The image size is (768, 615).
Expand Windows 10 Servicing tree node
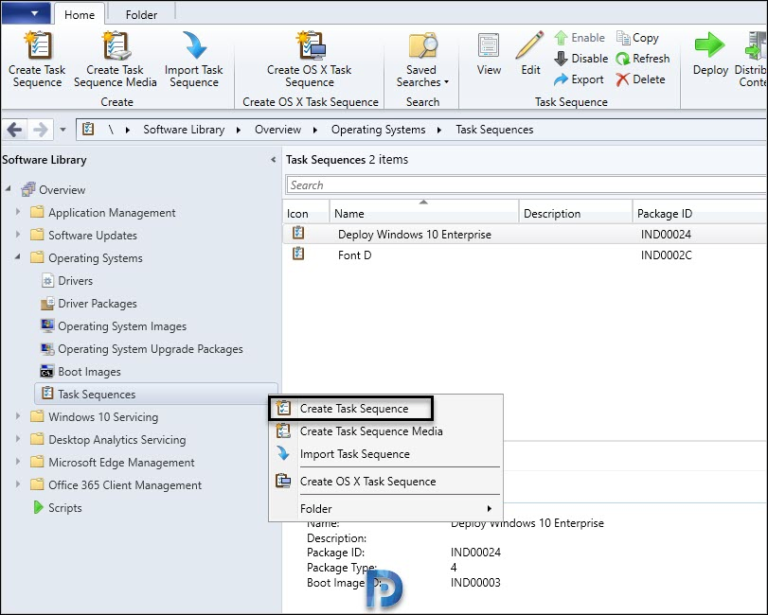coord(18,416)
